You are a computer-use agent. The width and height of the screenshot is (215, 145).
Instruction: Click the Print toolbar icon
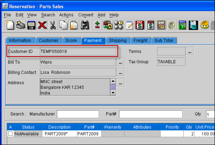tap(21, 25)
